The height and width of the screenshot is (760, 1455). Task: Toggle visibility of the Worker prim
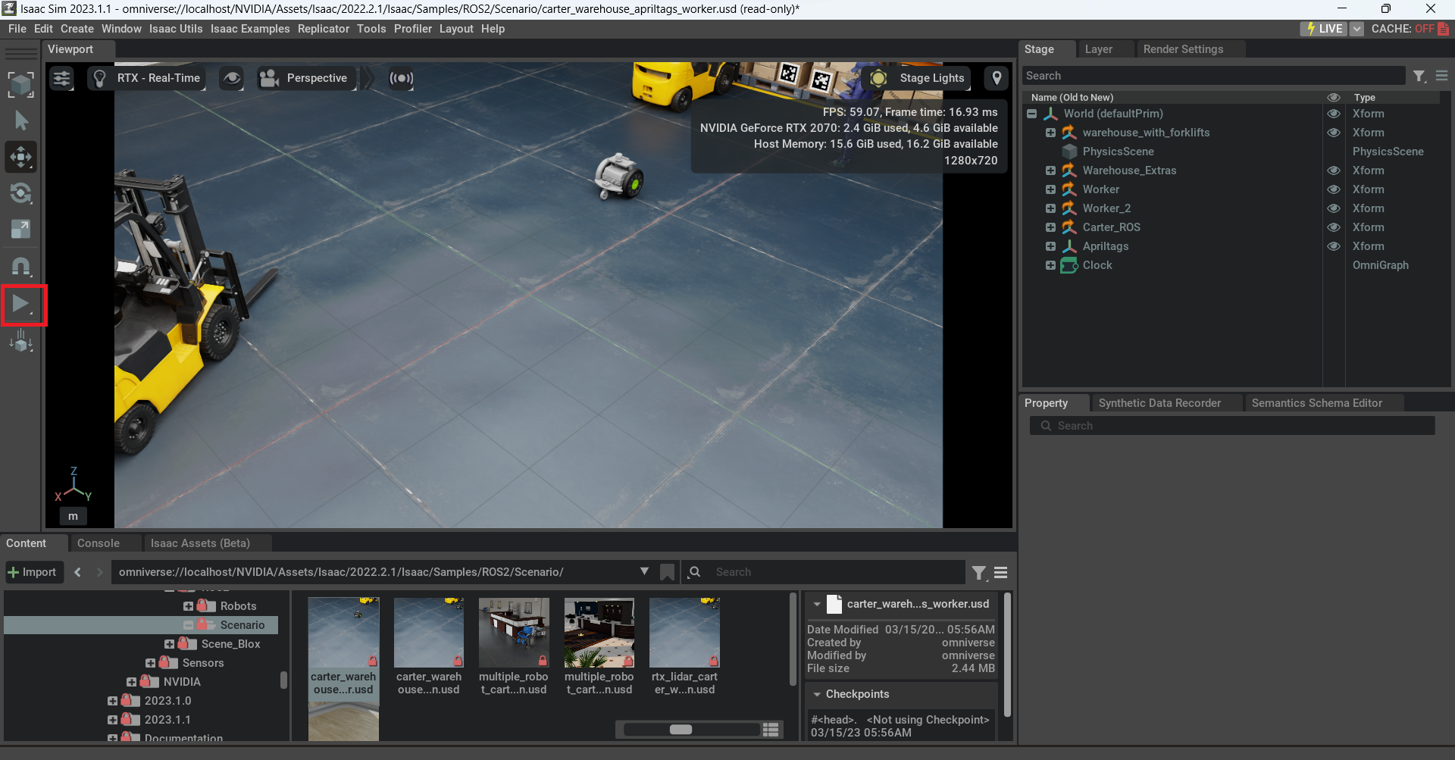pos(1334,189)
